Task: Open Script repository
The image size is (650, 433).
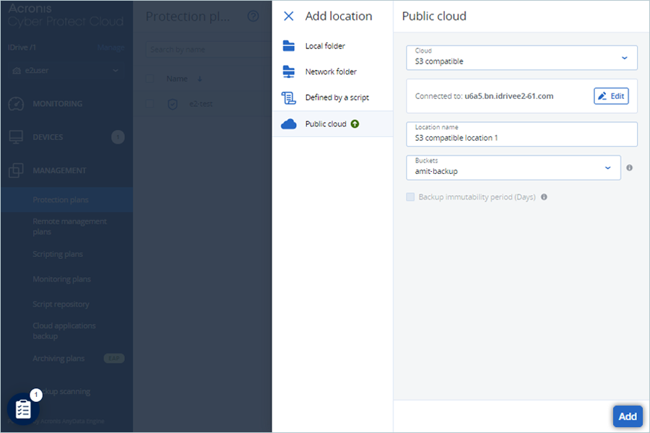Action: click(61, 304)
